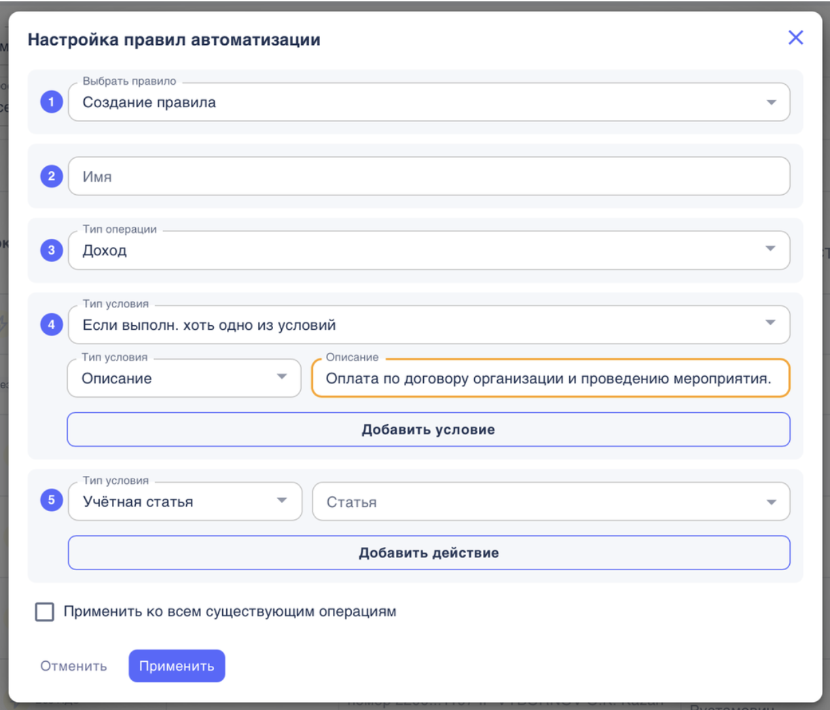Enable 'Применить ко всем существующим операциям'

click(44, 613)
